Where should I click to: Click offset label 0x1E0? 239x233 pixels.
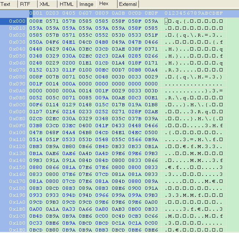17,230
